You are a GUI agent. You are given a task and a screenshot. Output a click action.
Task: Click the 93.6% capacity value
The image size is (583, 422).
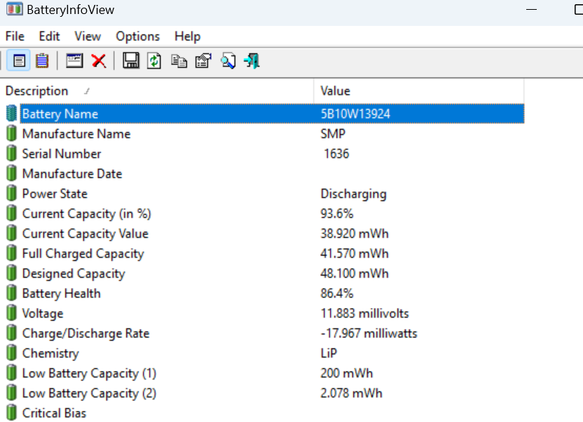[336, 213]
